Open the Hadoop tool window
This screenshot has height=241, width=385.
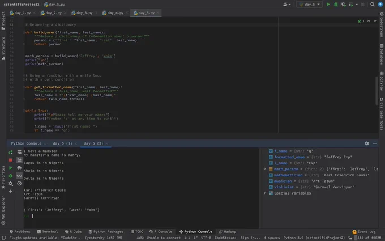tap(228, 232)
